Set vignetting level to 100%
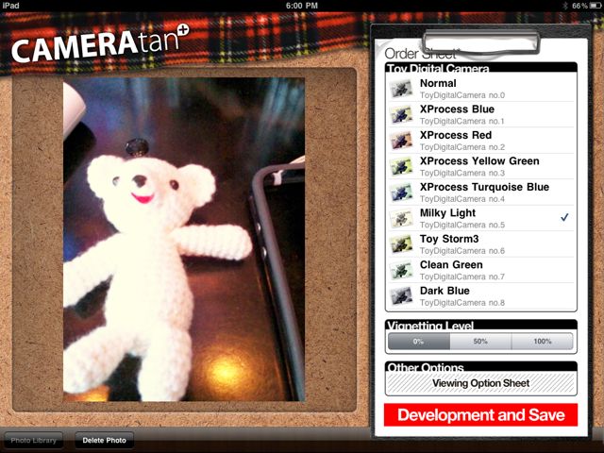This screenshot has width=604, height=453. 543,342
